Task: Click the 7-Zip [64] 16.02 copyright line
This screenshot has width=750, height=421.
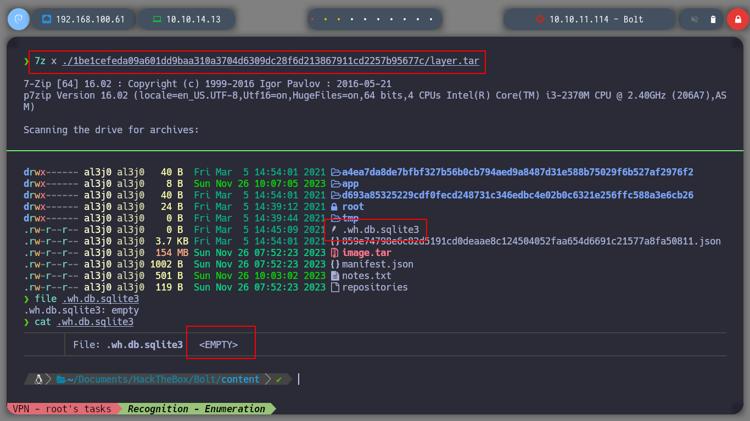Action: point(208,84)
